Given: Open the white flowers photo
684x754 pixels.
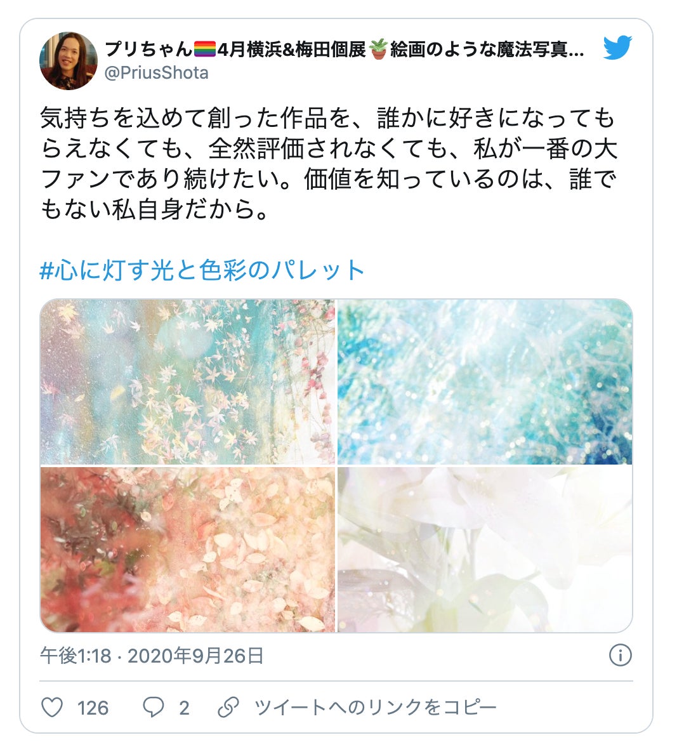Looking at the screenshot, I should [x=485, y=550].
